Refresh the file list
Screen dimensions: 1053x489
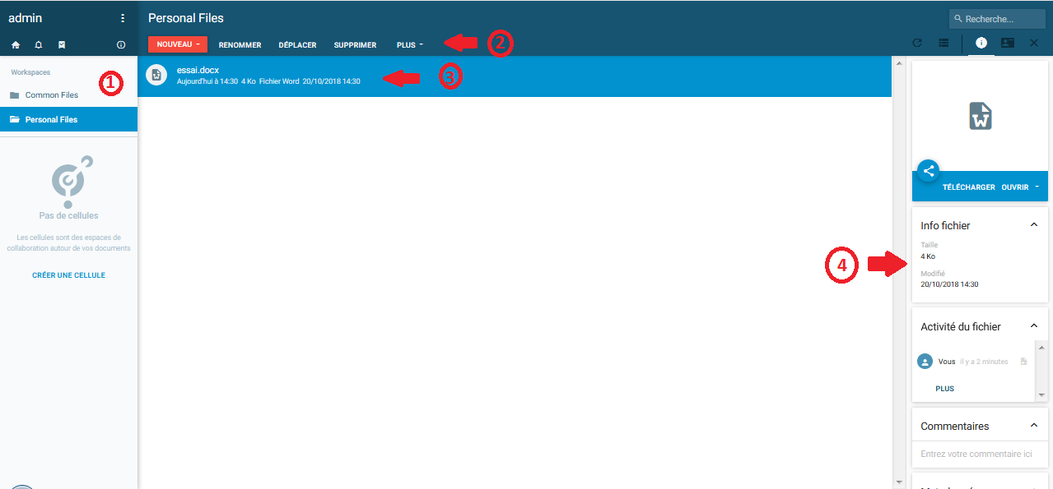click(917, 44)
